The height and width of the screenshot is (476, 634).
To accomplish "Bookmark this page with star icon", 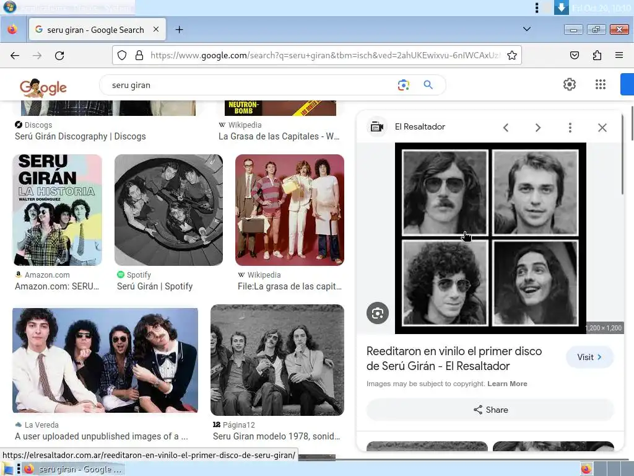I will pos(512,55).
